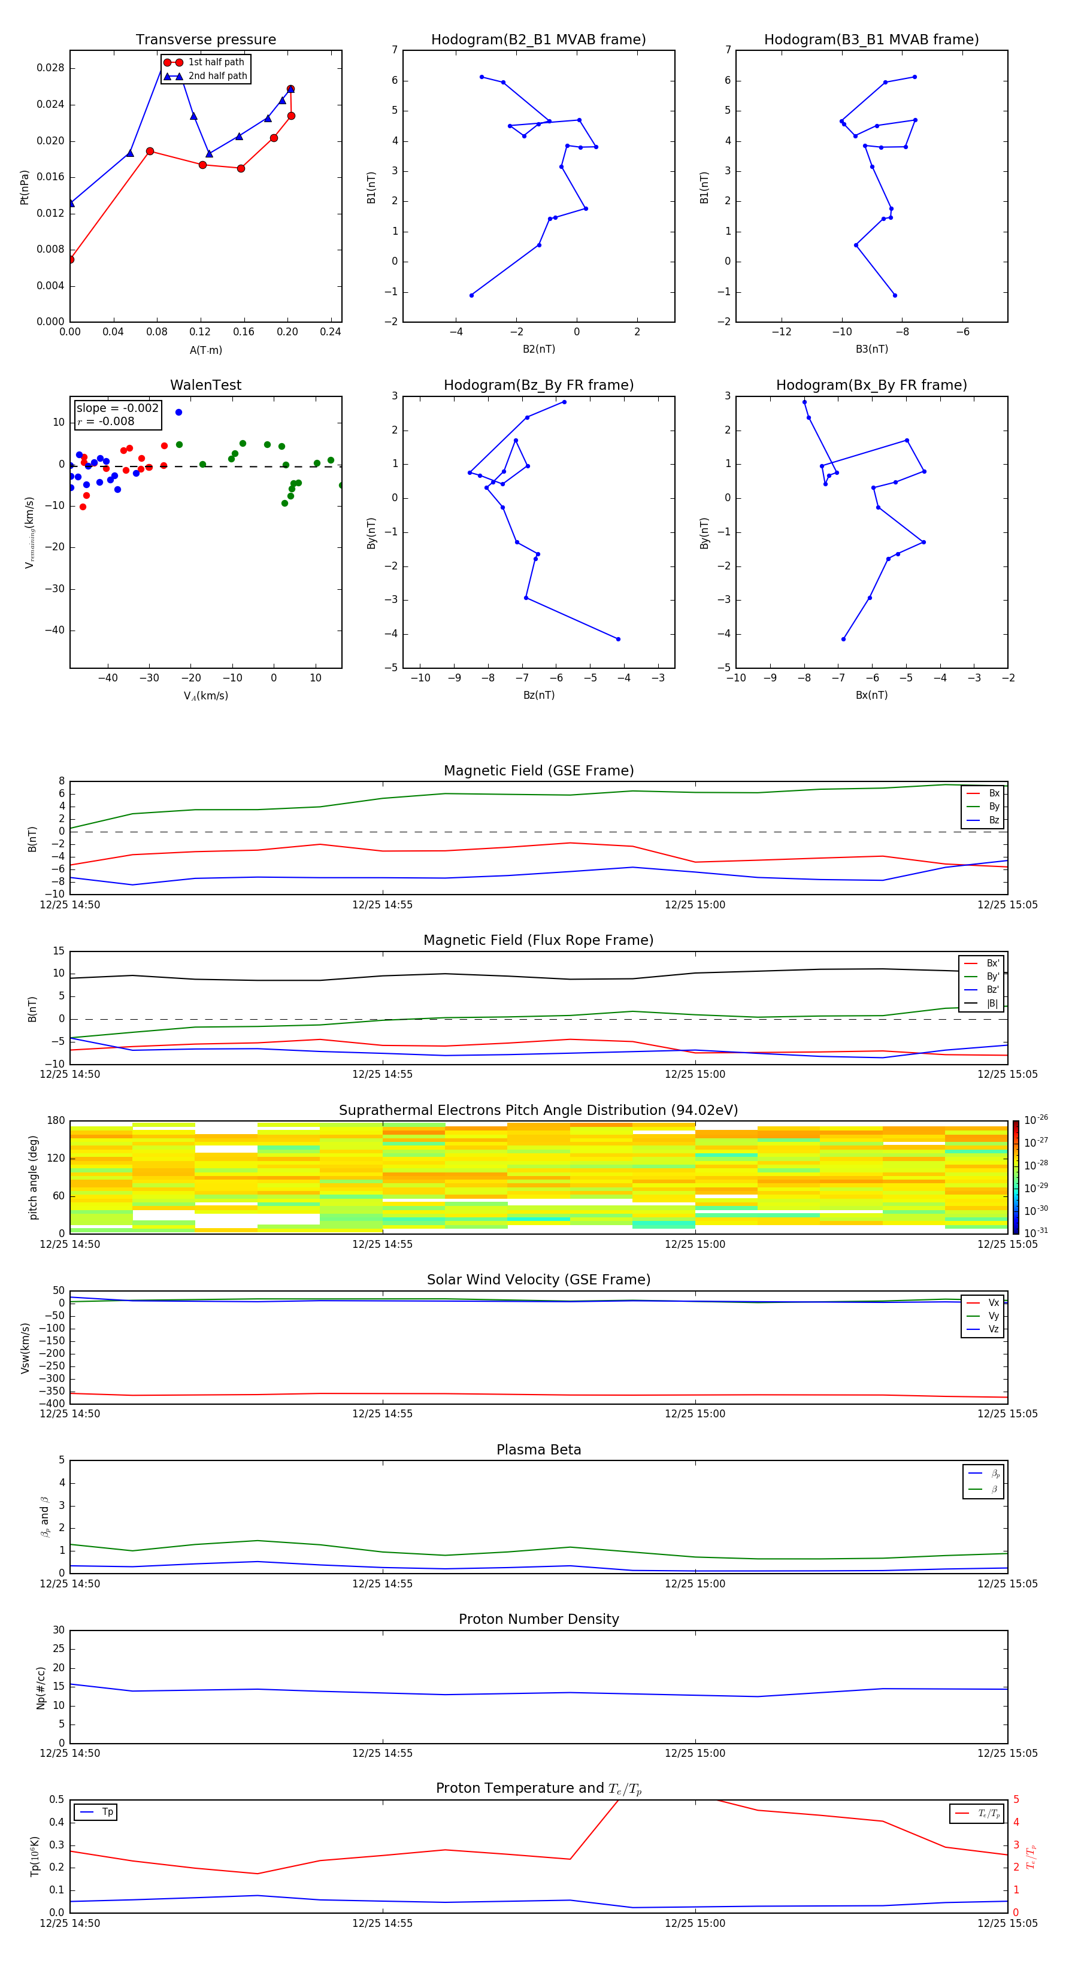Click the Bz' legend entry

[x=982, y=990]
